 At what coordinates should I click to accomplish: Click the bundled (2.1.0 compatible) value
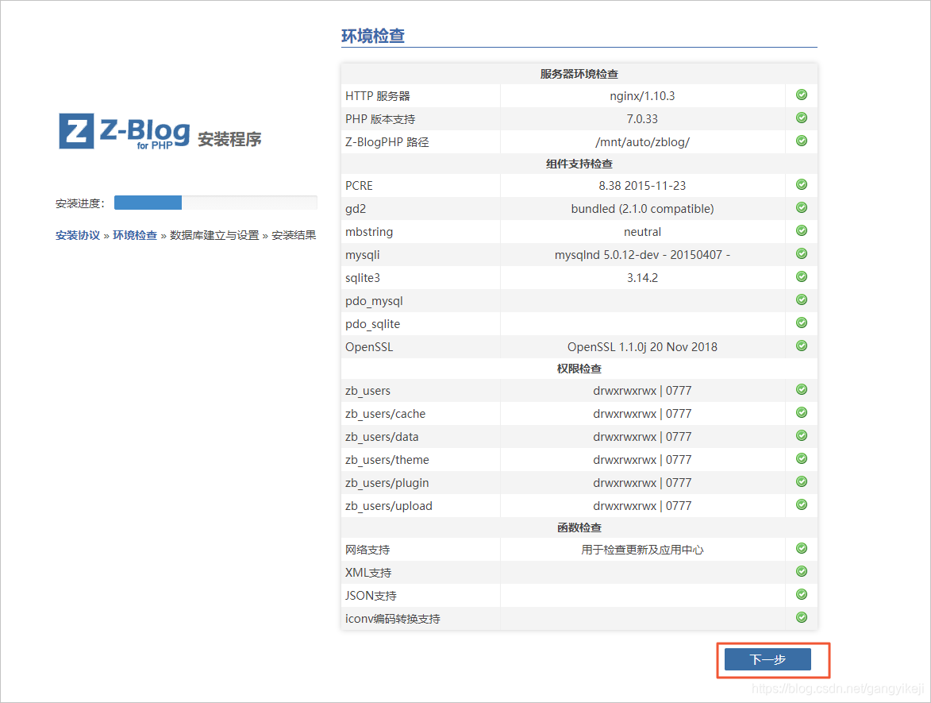coord(642,209)
